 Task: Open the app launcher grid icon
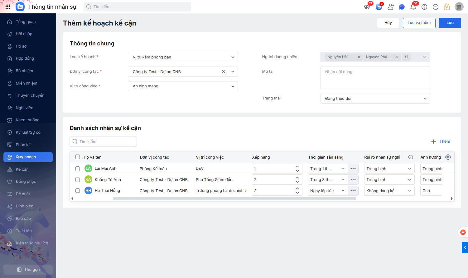click(x=8, y=7)
